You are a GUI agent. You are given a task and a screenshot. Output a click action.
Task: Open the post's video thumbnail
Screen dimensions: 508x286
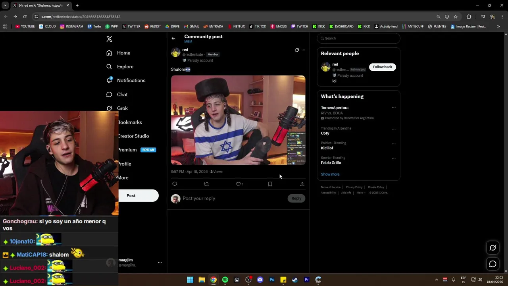coord(238,120)
